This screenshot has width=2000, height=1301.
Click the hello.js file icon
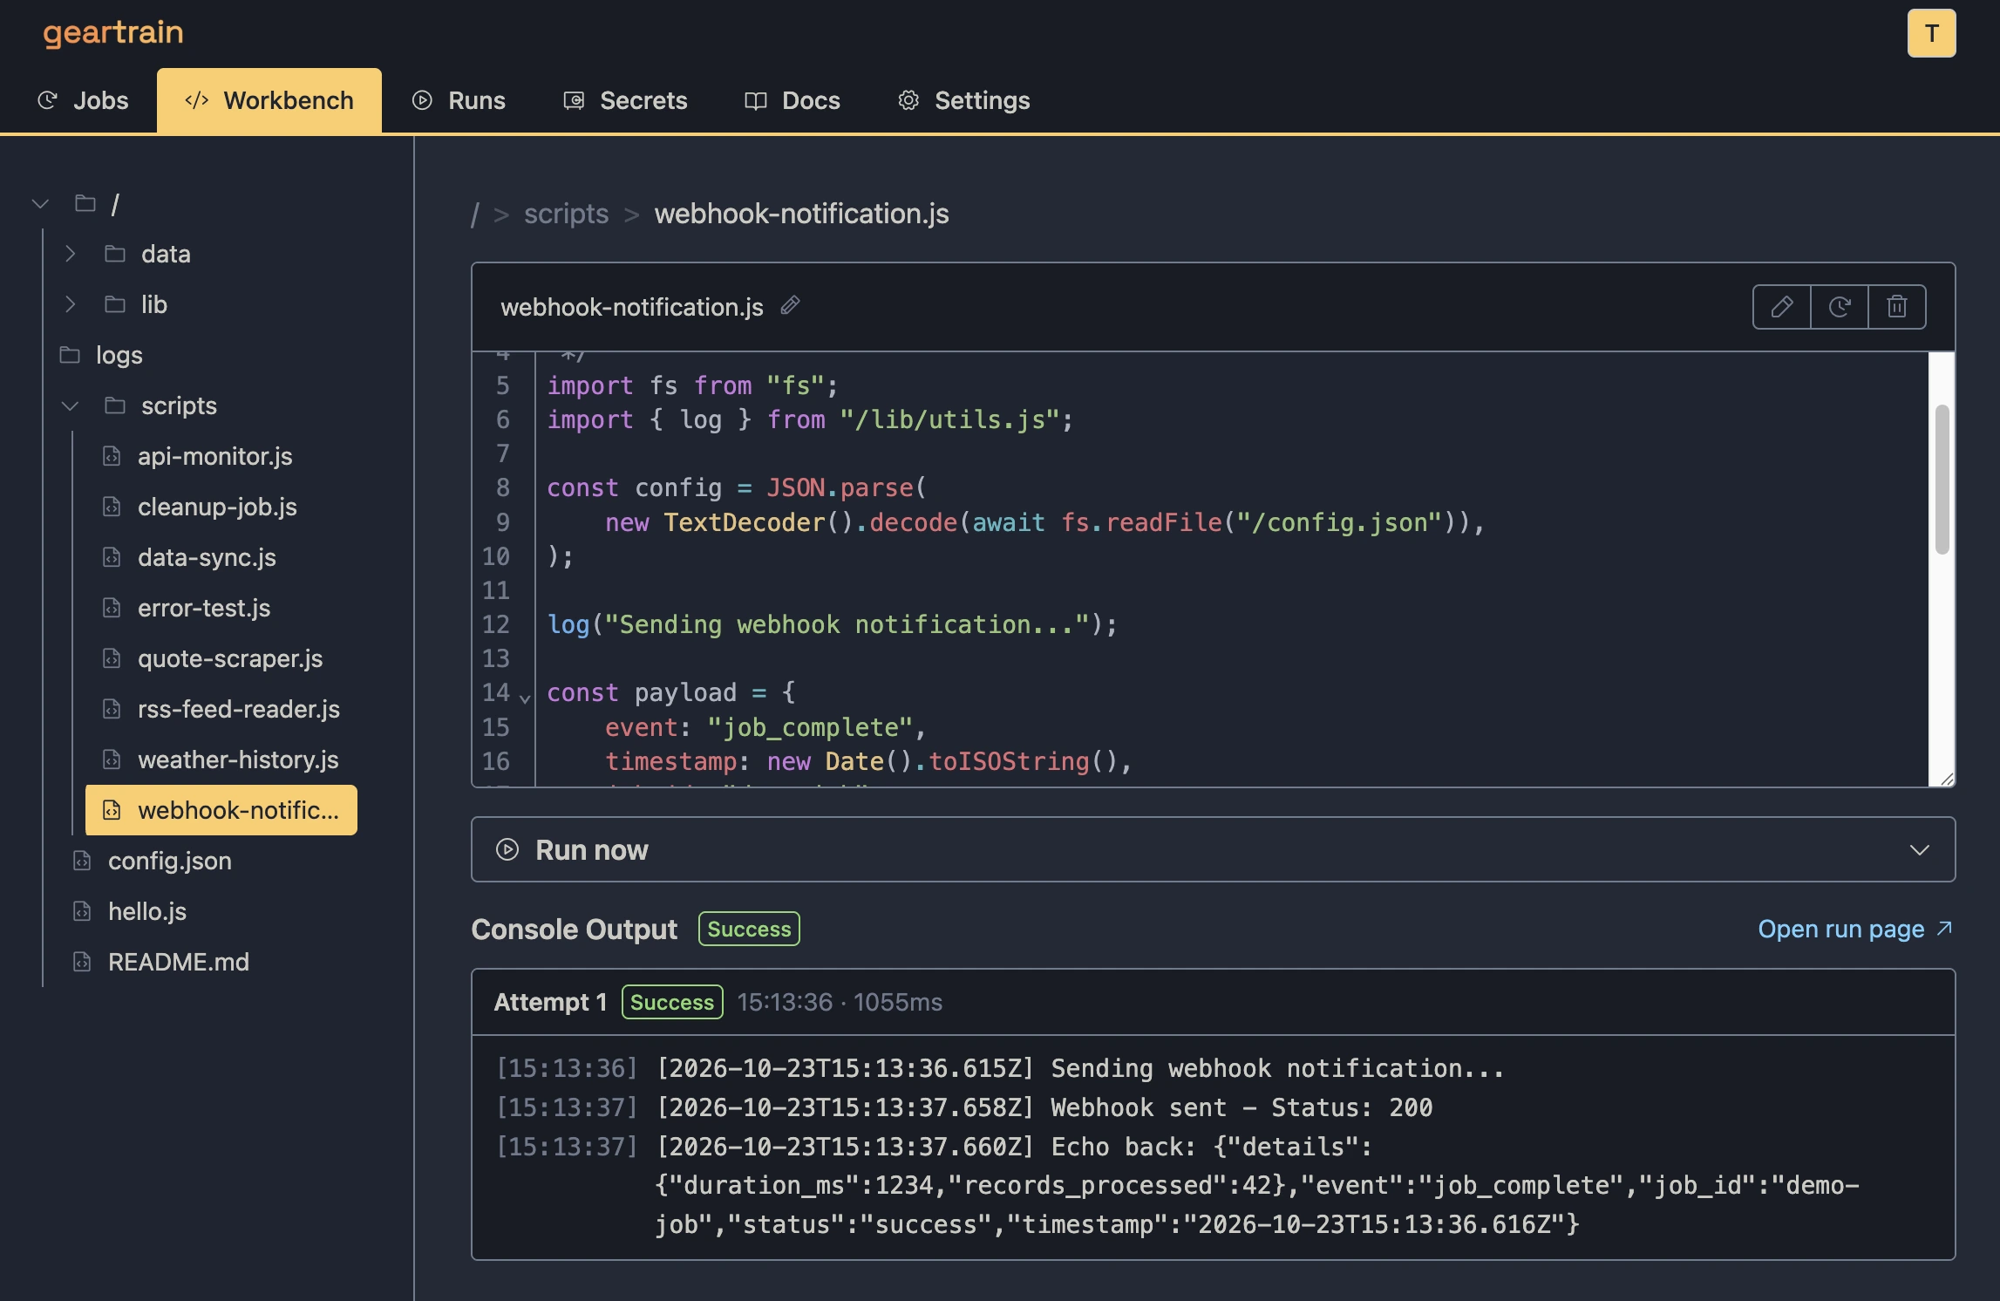82,911
